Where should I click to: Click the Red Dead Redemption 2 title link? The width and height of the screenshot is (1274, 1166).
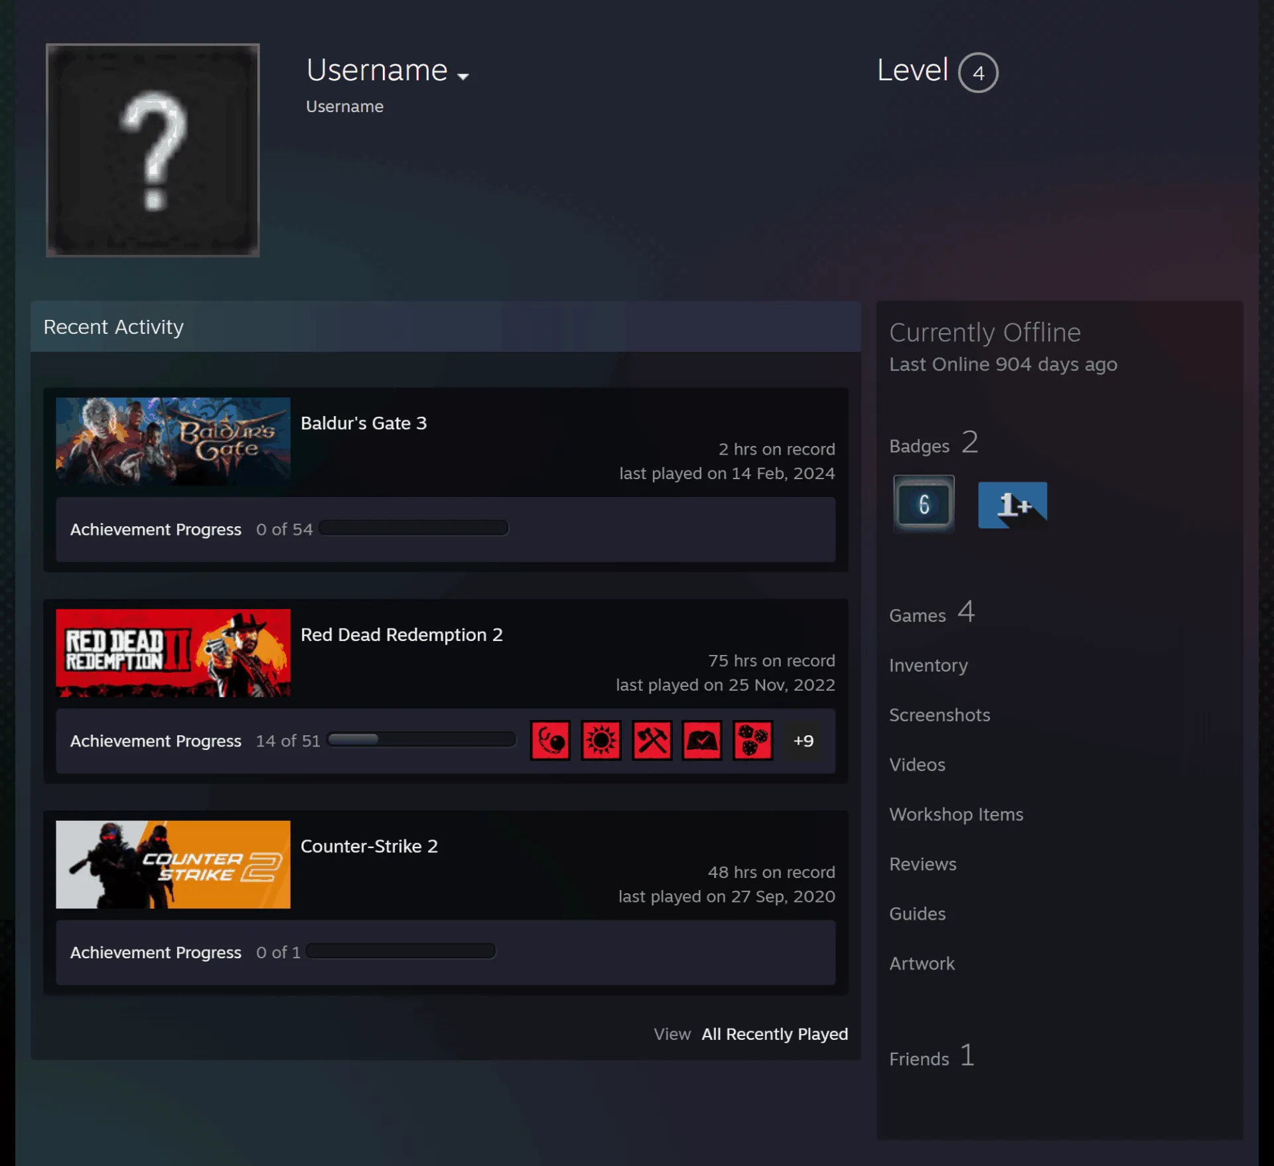(x=401, y=634)
